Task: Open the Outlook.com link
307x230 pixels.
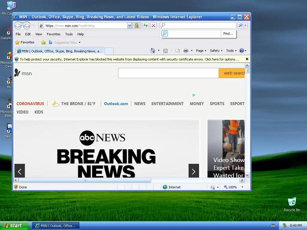Action: [x=116, y=104]
